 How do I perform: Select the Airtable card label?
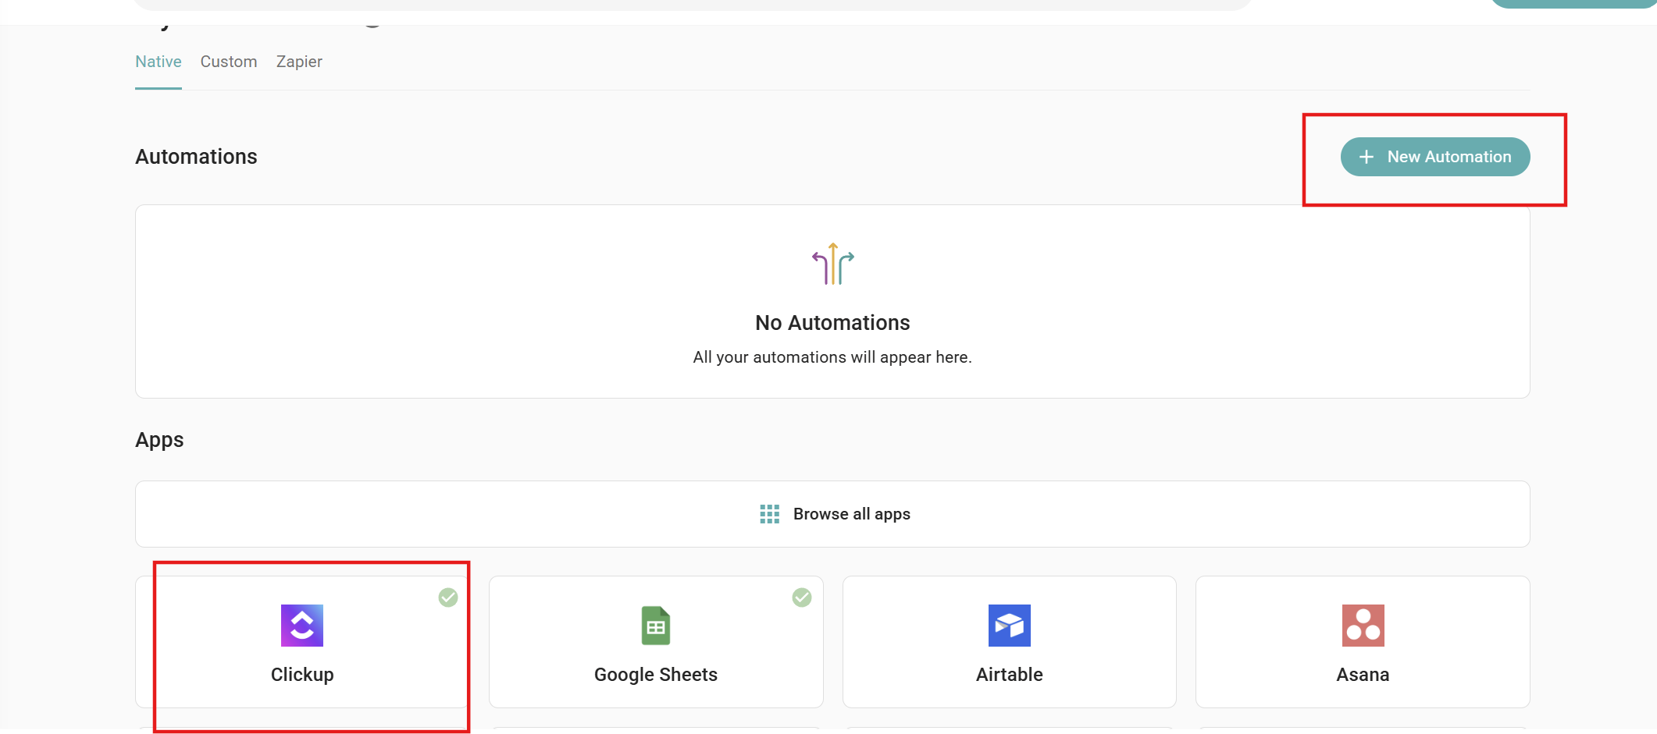tap(1009, 675)
